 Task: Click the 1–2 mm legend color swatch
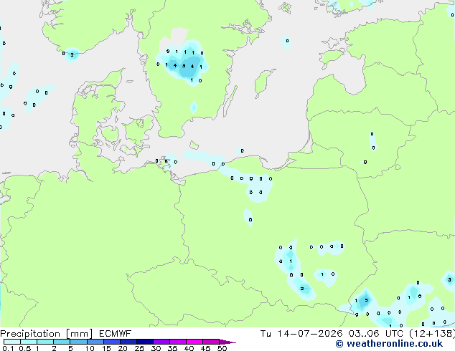45,342
